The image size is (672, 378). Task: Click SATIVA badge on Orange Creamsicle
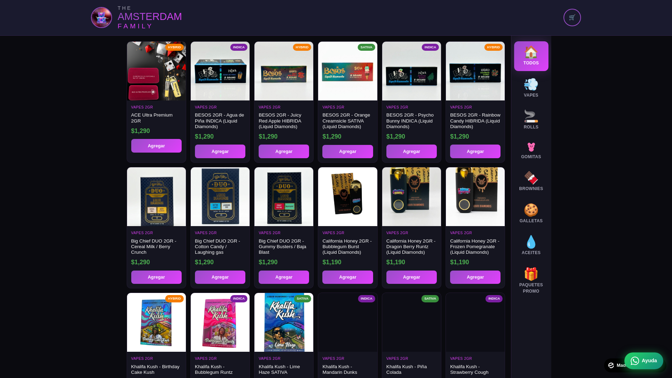(x=366, y=47)
